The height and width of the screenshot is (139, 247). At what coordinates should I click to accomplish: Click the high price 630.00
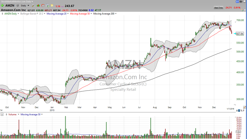(x=40, y=10)
